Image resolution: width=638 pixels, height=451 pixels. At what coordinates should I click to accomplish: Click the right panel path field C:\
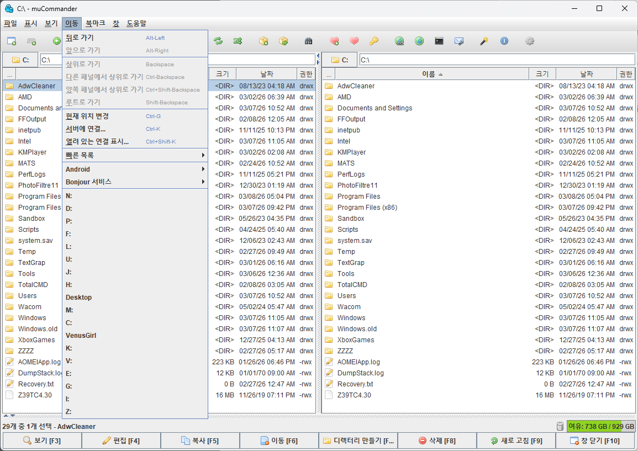pyautogui.click(x=497, y=60)
